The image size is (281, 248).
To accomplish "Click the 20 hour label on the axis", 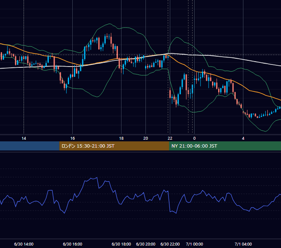I will tap(146, 138).
